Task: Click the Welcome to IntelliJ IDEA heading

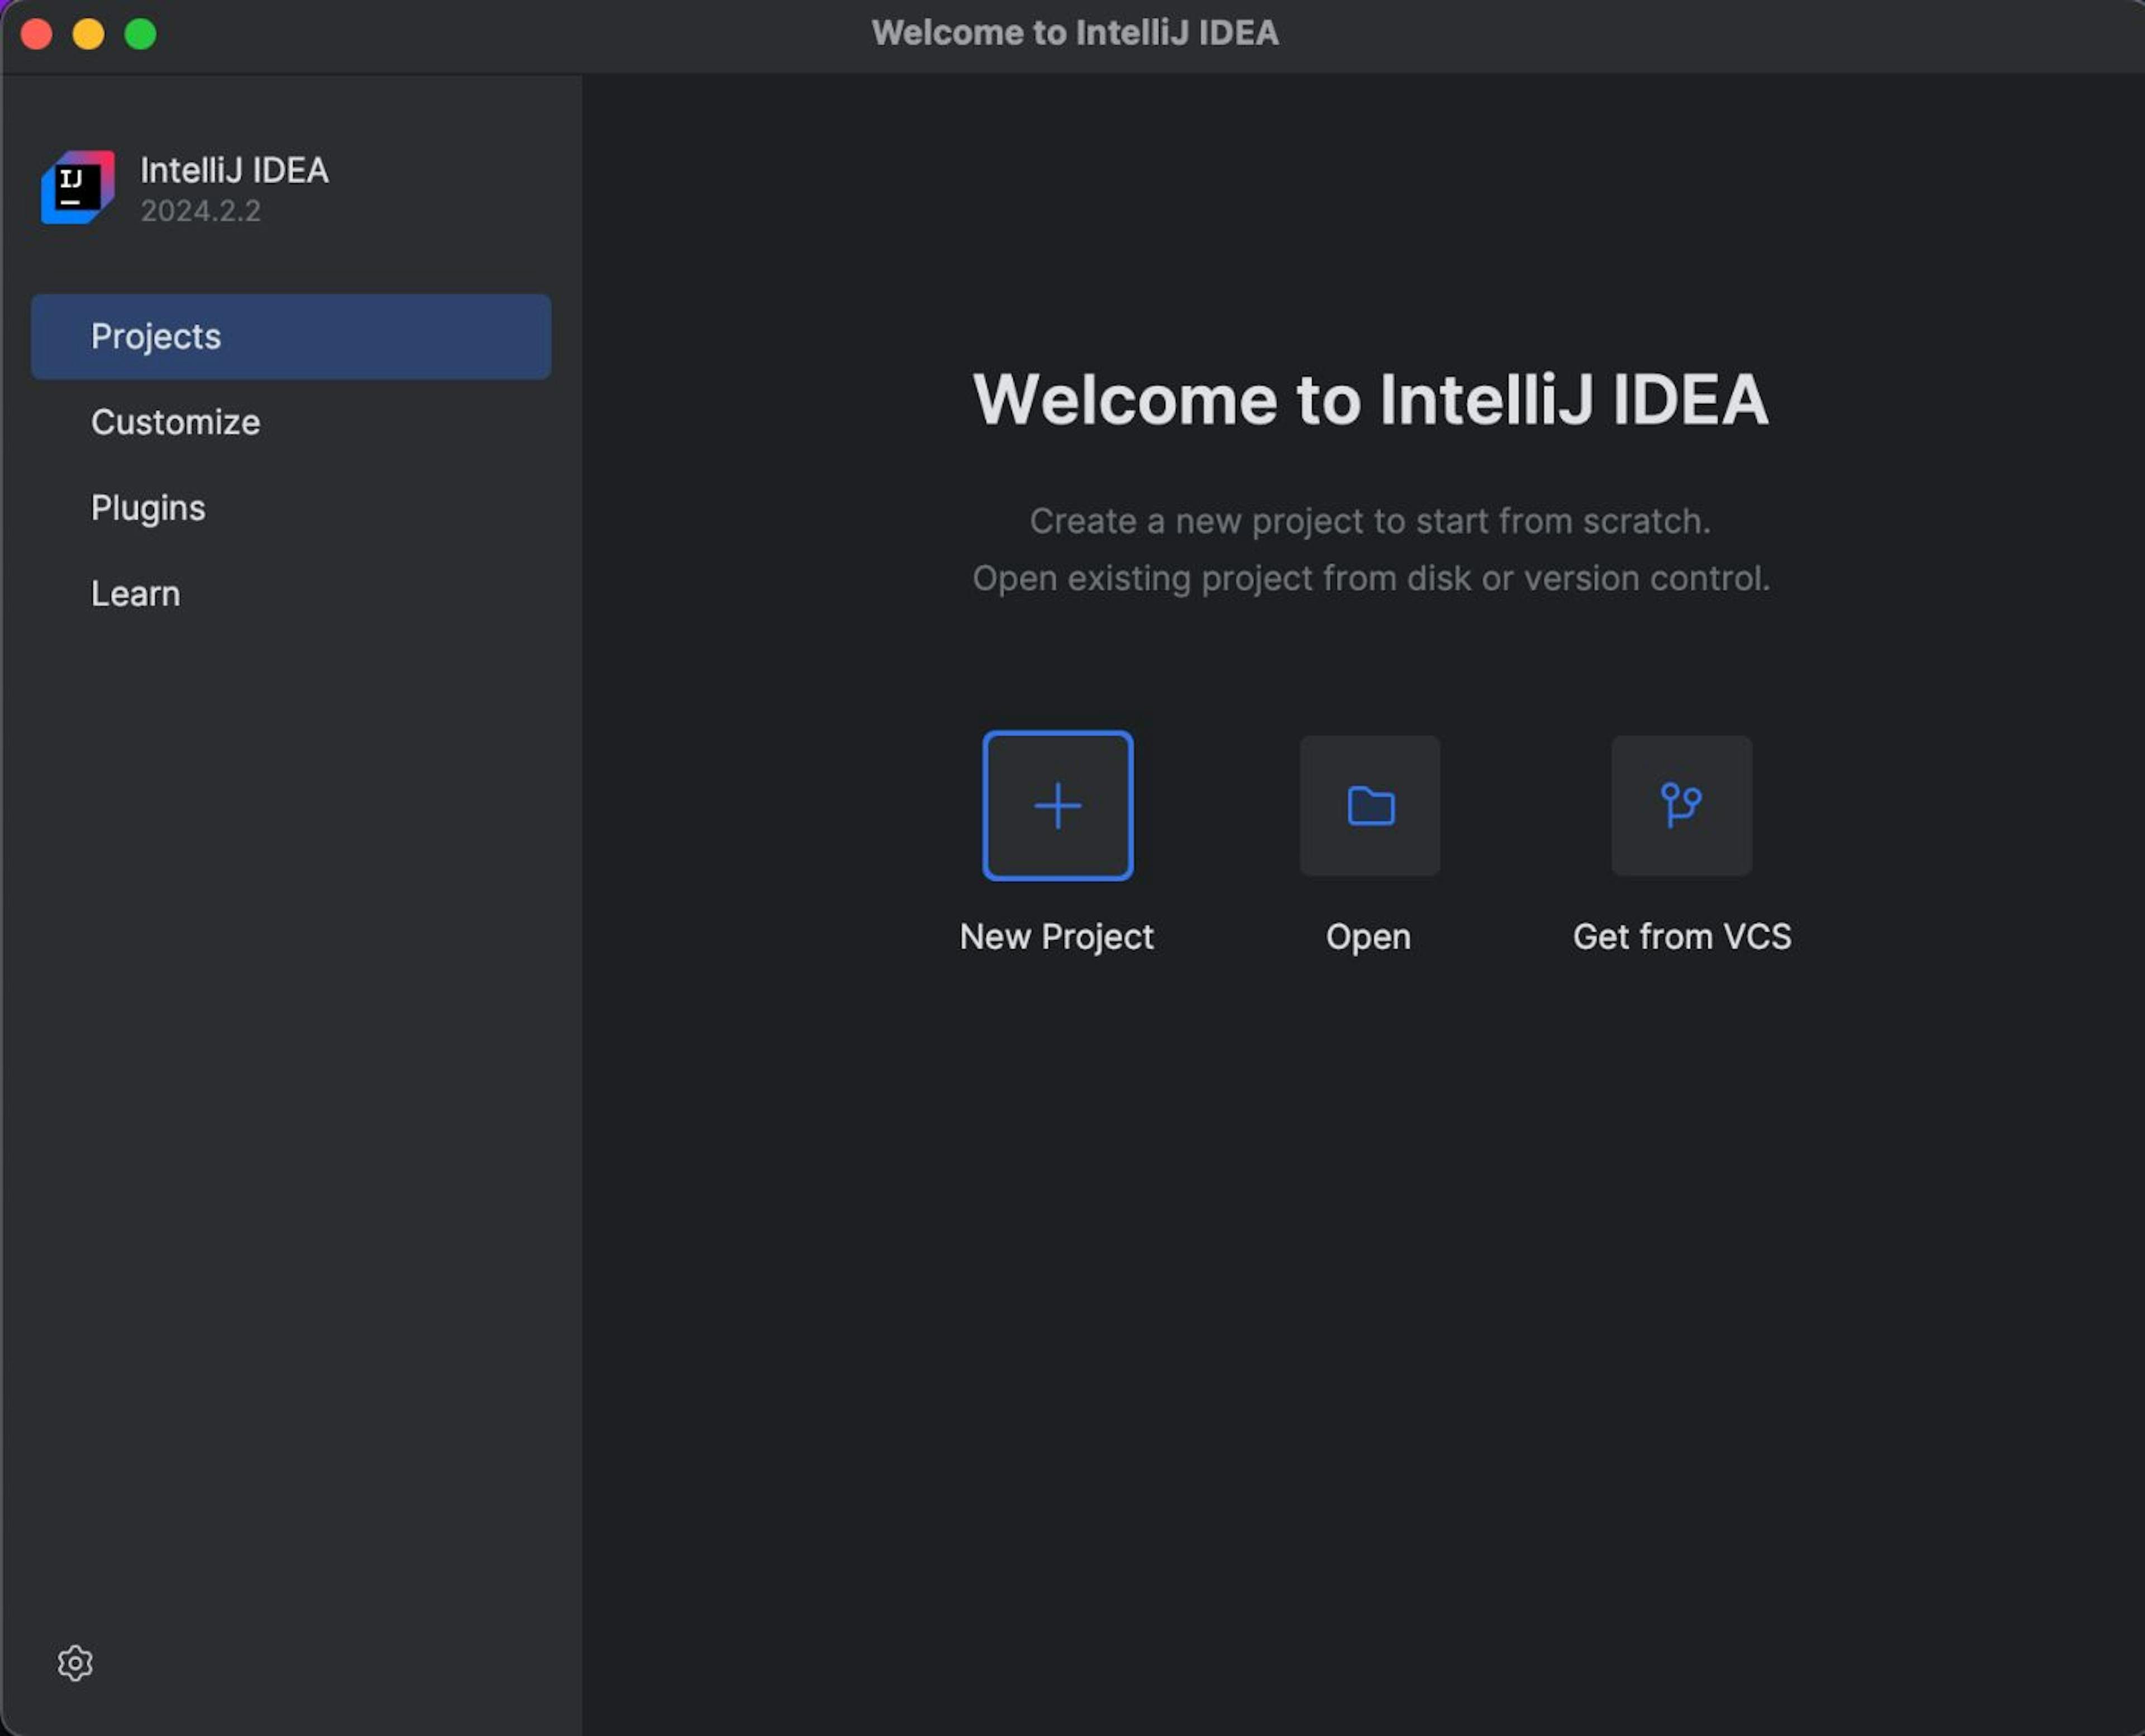Action: pos(1370,400)
